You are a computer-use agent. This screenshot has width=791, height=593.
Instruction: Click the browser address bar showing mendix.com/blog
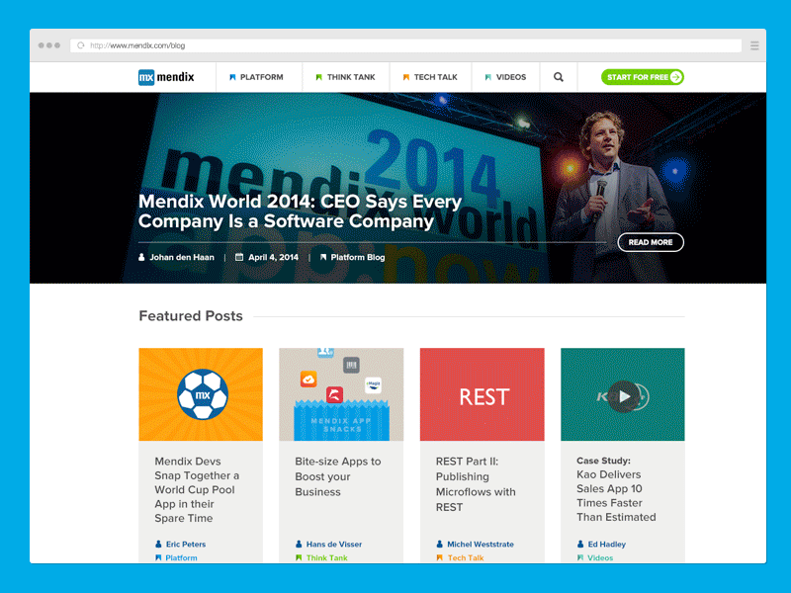click(198, 44)
